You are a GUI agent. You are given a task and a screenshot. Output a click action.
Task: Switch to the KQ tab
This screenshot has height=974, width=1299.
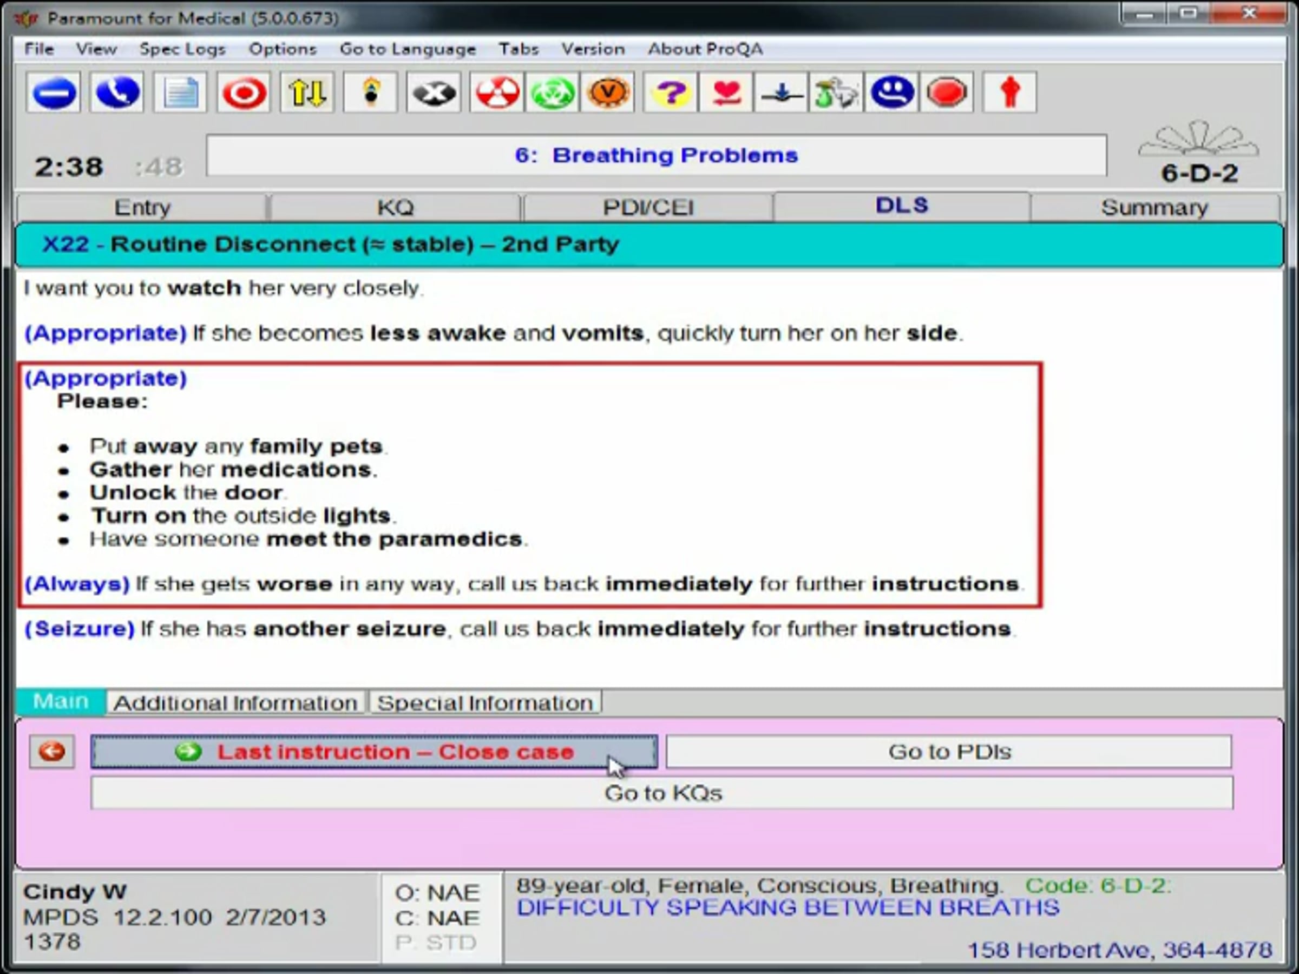[395, 207]
